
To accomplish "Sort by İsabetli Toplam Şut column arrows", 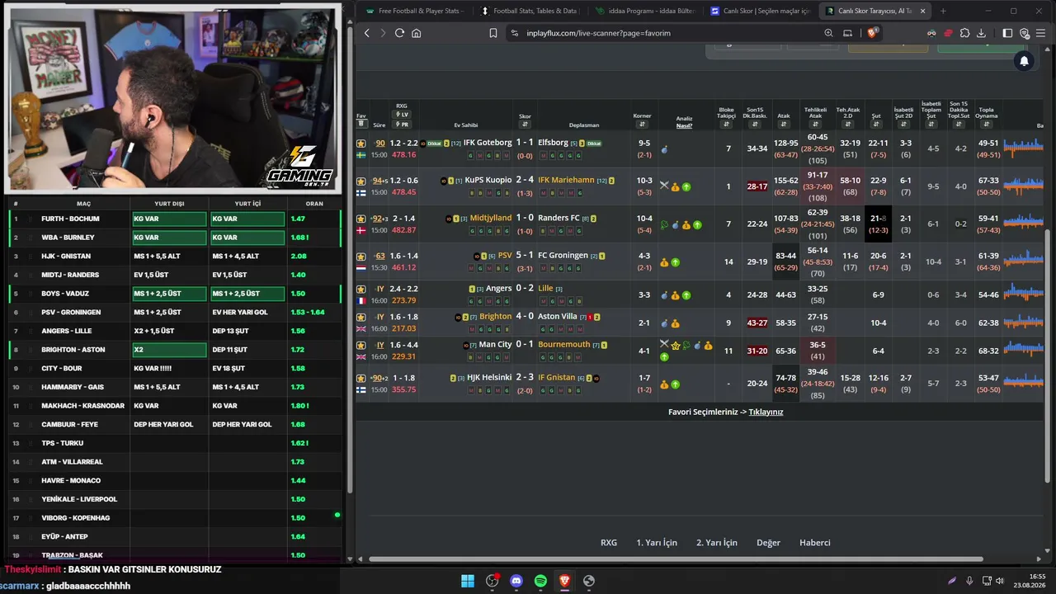I will (x=931, y=125).
